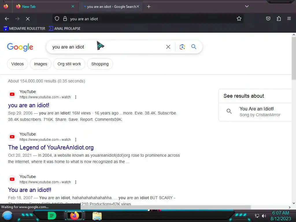The image size is (296, 222).
Task: Click the scroll down arrow of vertical scrollbar
Action: pos(294,203)
